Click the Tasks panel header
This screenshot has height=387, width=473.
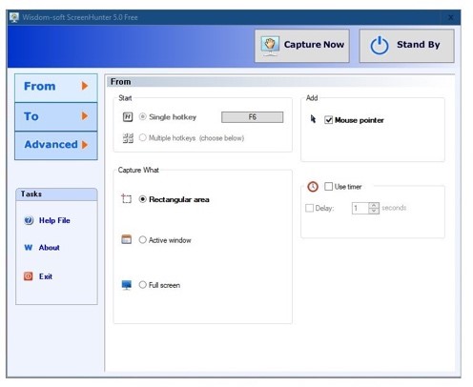56,194
